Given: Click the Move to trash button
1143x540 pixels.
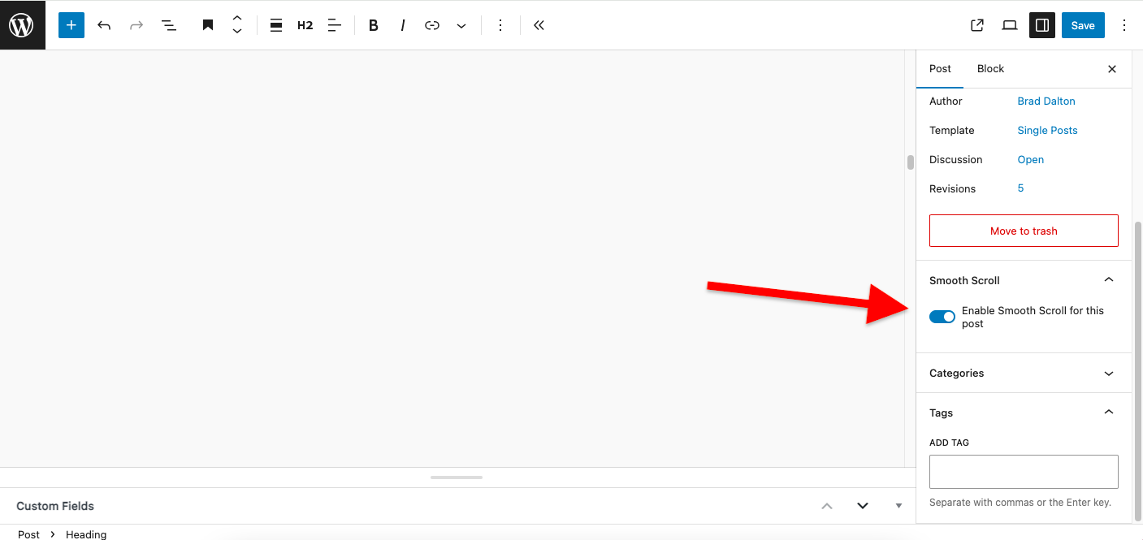Looking at the screenshot, I should (x=1024, y=231).
